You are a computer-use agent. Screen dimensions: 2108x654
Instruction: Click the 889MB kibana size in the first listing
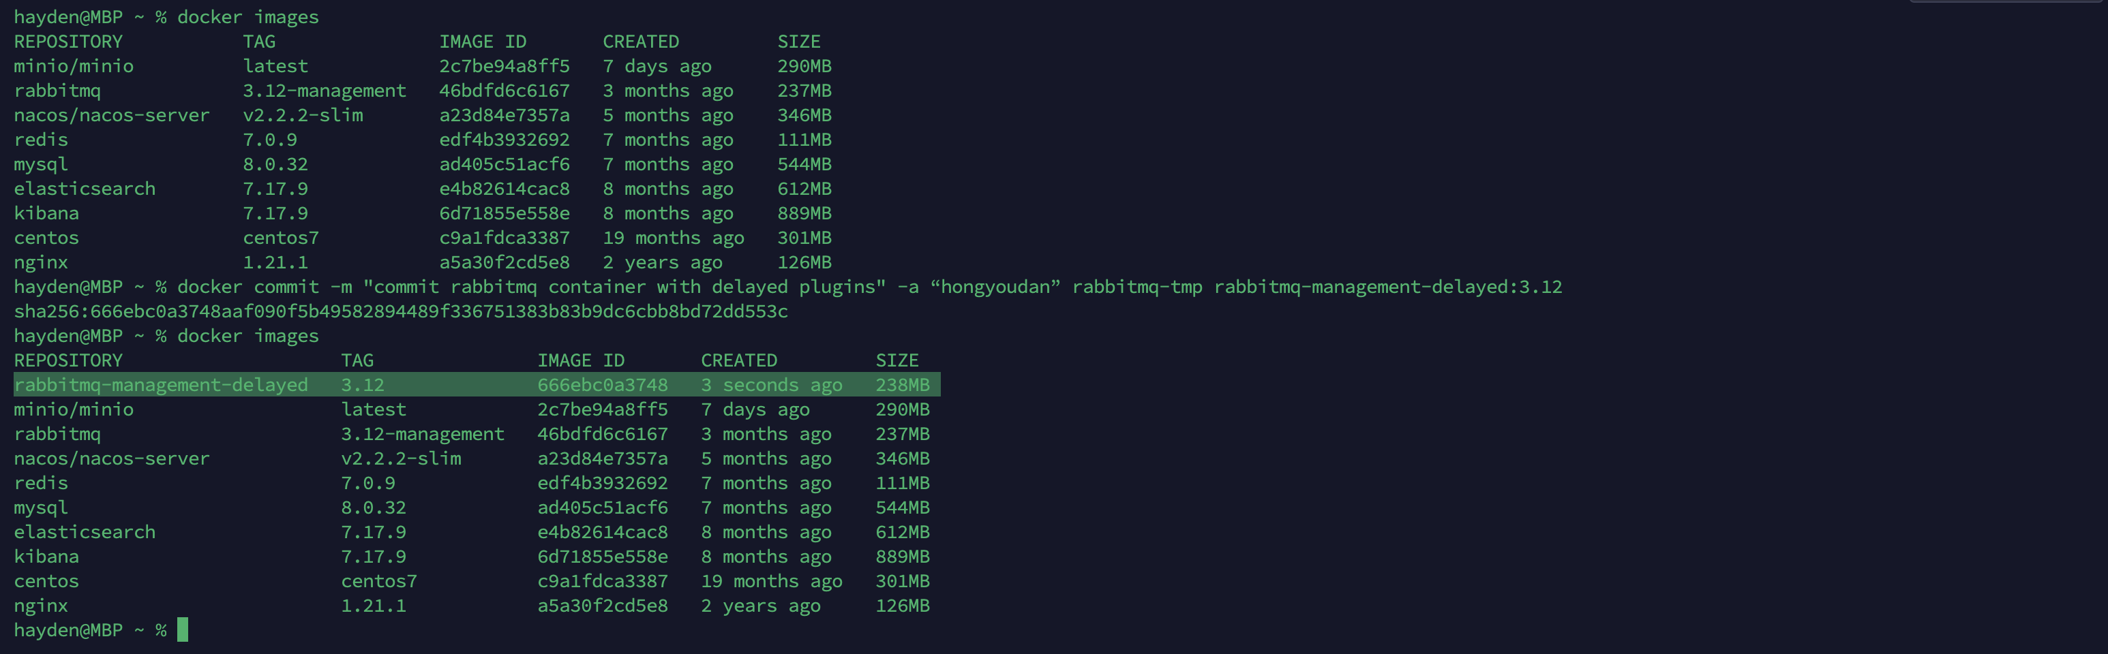tap(804, 213)
